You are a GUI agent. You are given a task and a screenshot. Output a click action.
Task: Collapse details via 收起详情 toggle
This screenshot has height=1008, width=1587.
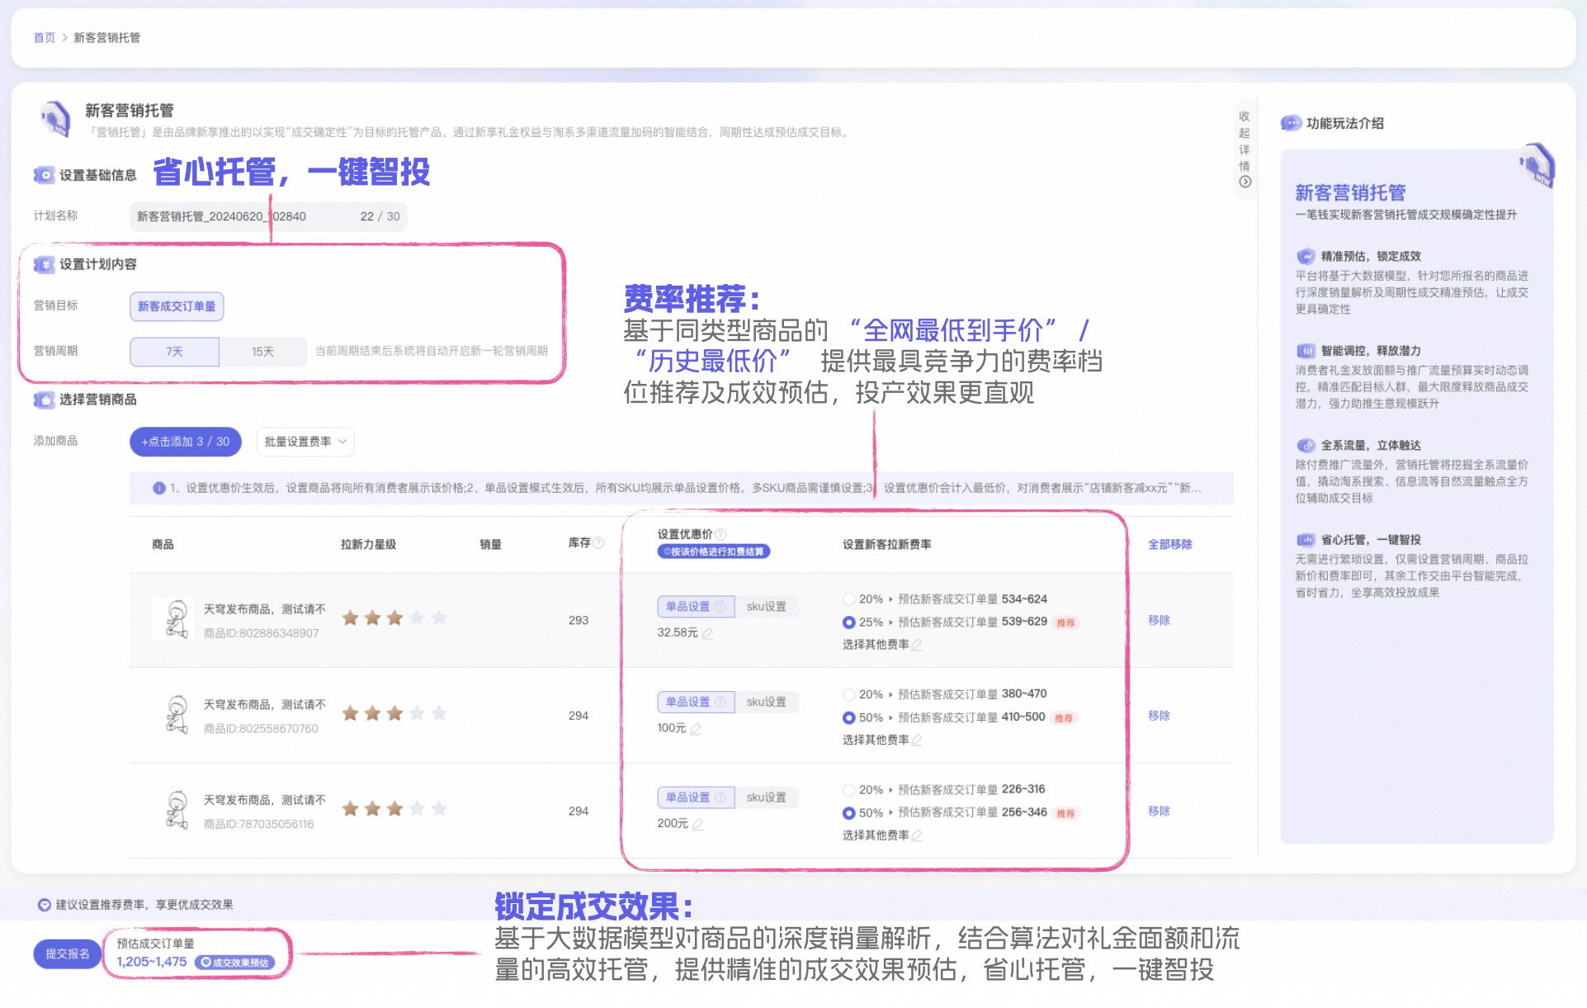[1245, 149]
